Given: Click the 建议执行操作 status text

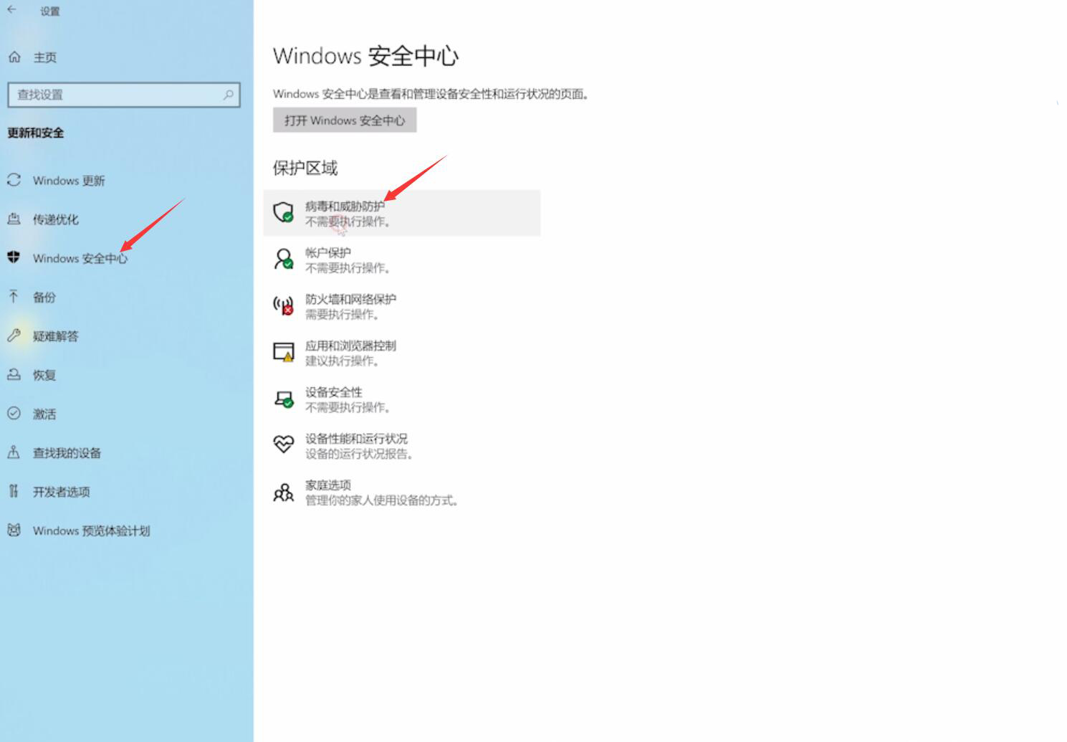Looking at the screenshot, I should point(343,361).
